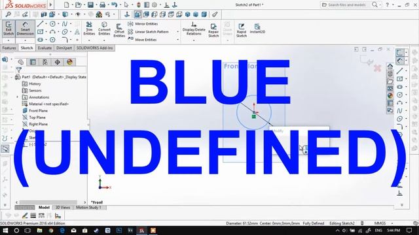Switch to the 3D Views tab

click(x=63, y=208)
